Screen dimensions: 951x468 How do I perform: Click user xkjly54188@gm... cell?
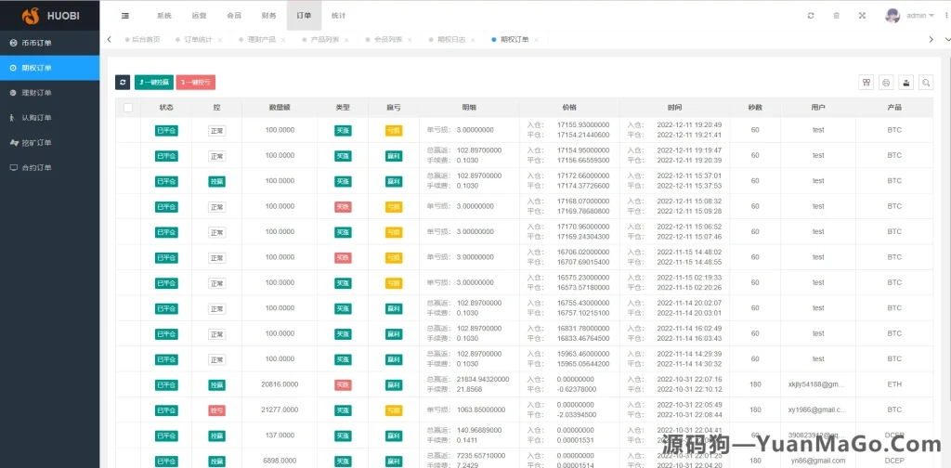click(818, 384)
